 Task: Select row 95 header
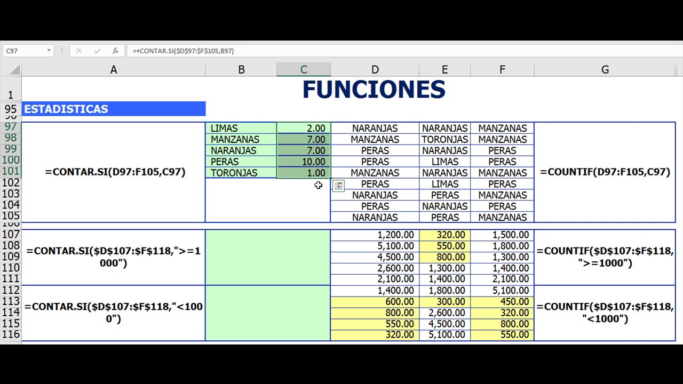(11, 109)
